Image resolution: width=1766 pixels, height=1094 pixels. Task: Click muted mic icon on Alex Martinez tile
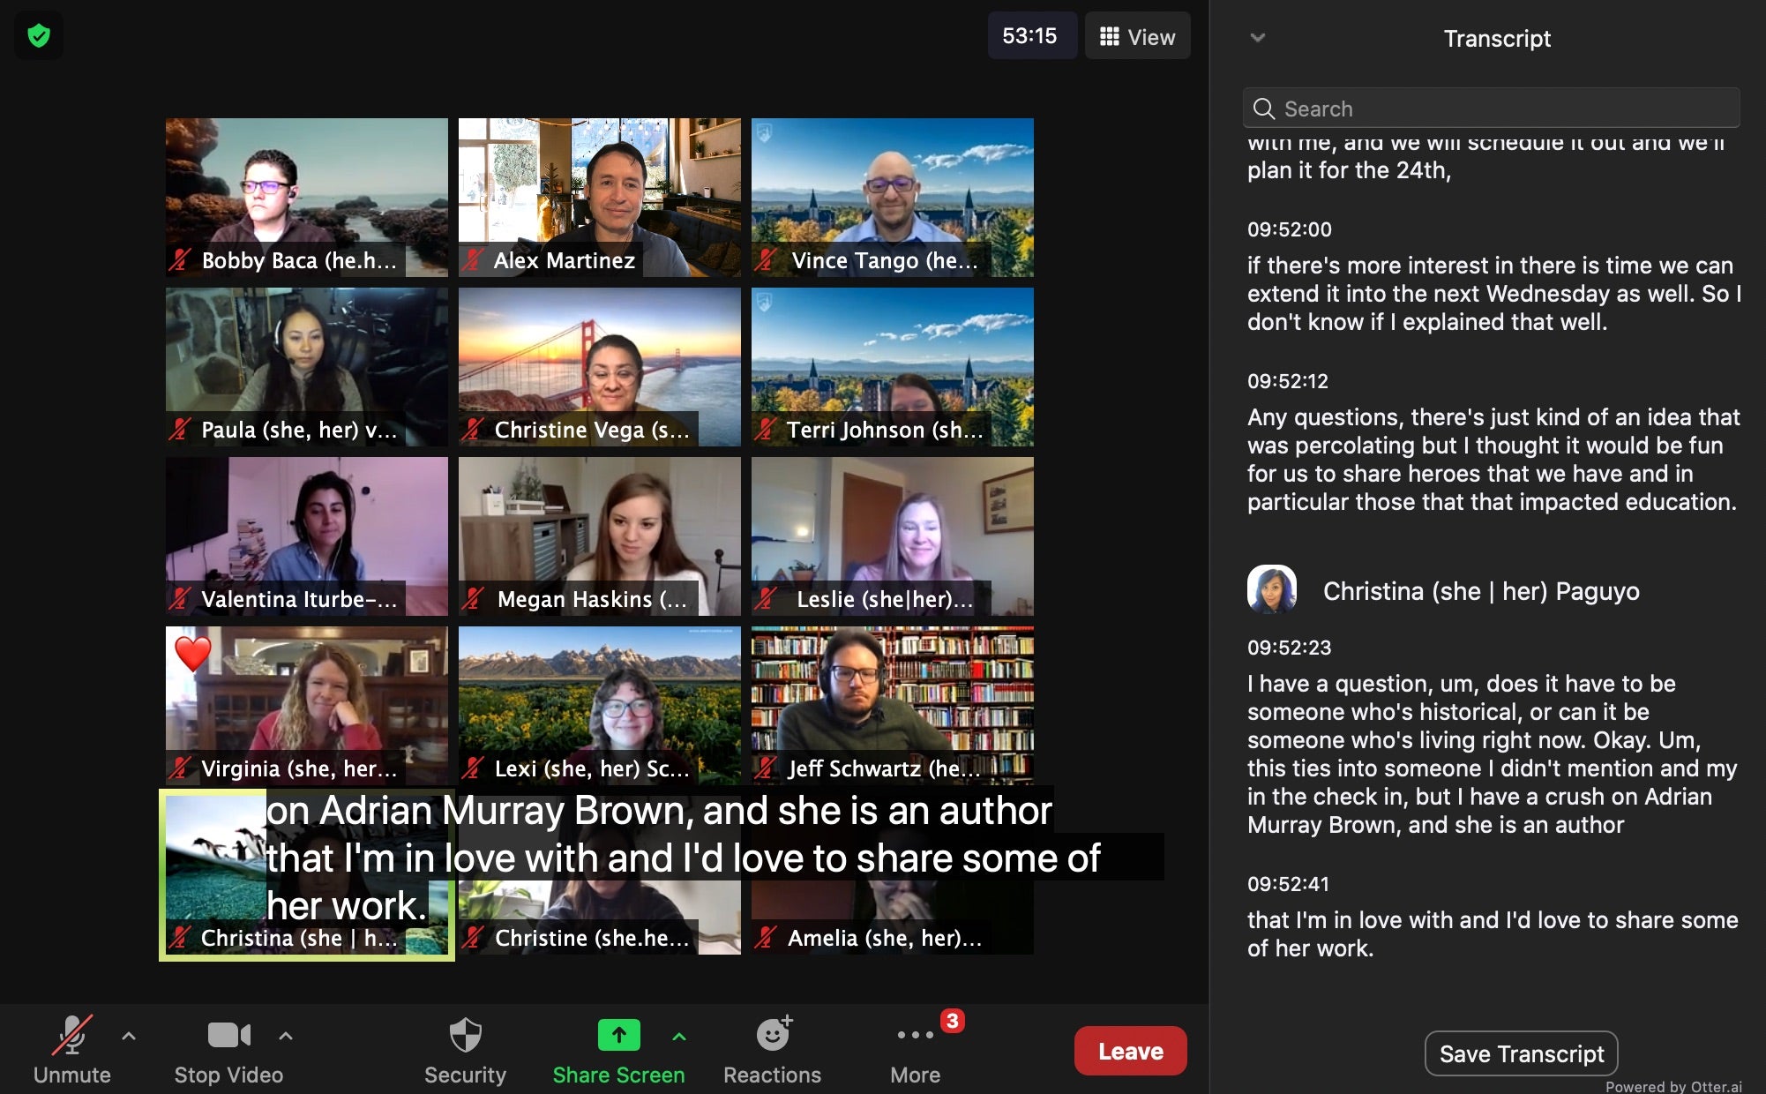pyautogui.click(x=473, y=260)
